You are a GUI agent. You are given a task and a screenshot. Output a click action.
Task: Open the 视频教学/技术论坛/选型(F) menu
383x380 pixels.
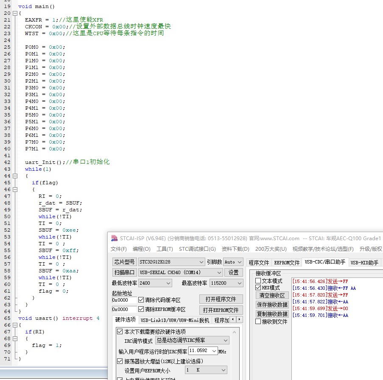pyautogui.click(x=323, y=249)
